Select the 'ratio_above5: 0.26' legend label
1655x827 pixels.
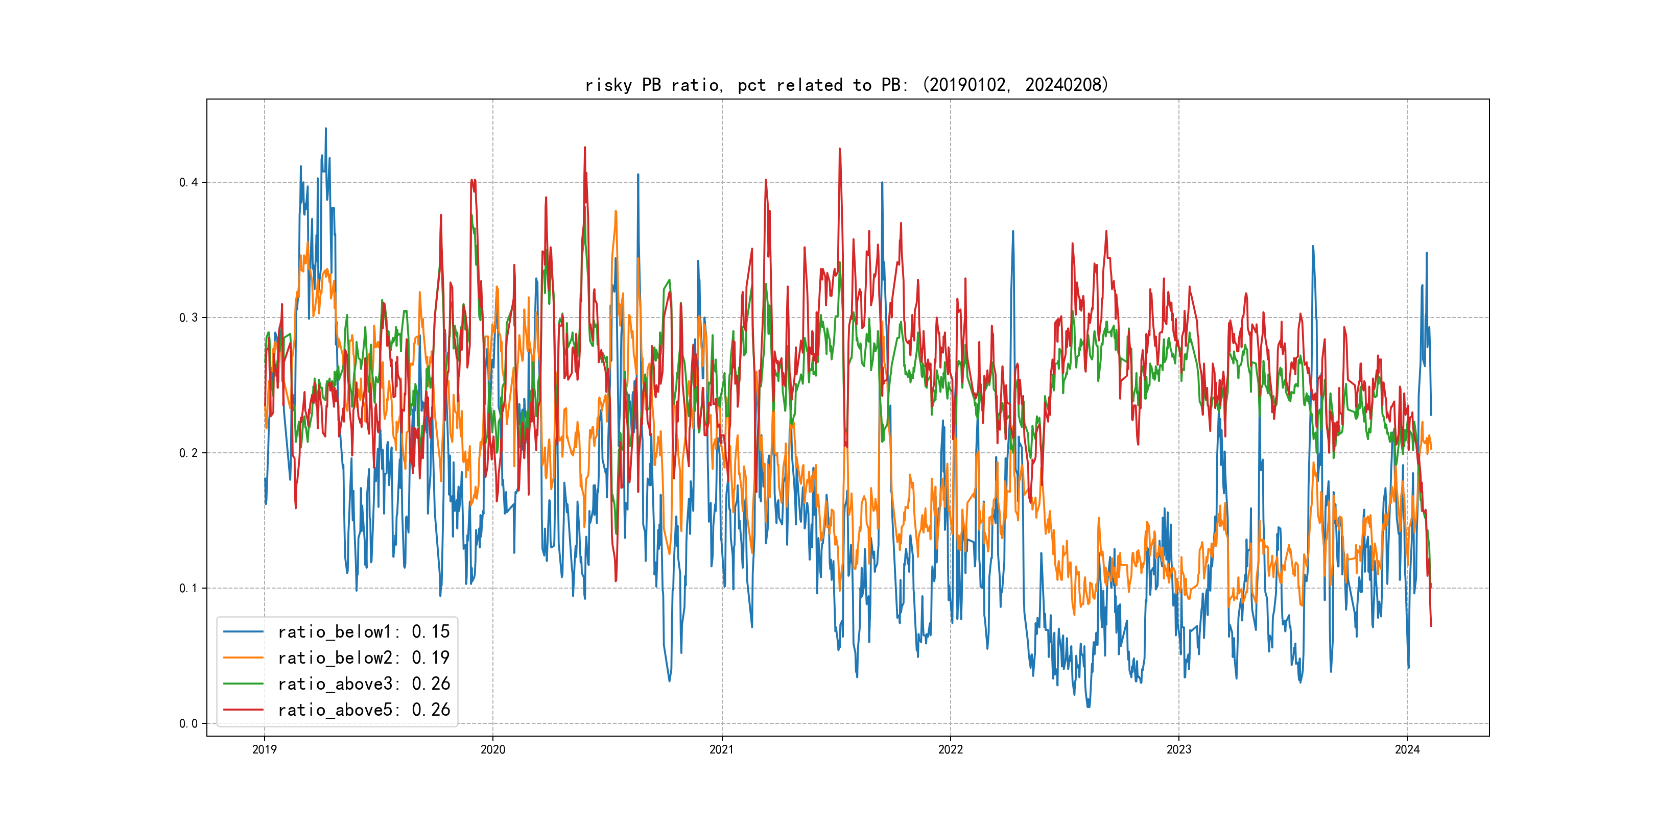click(x=364, y=710)
